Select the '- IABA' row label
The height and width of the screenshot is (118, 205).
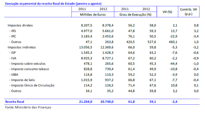click(14, 75)
